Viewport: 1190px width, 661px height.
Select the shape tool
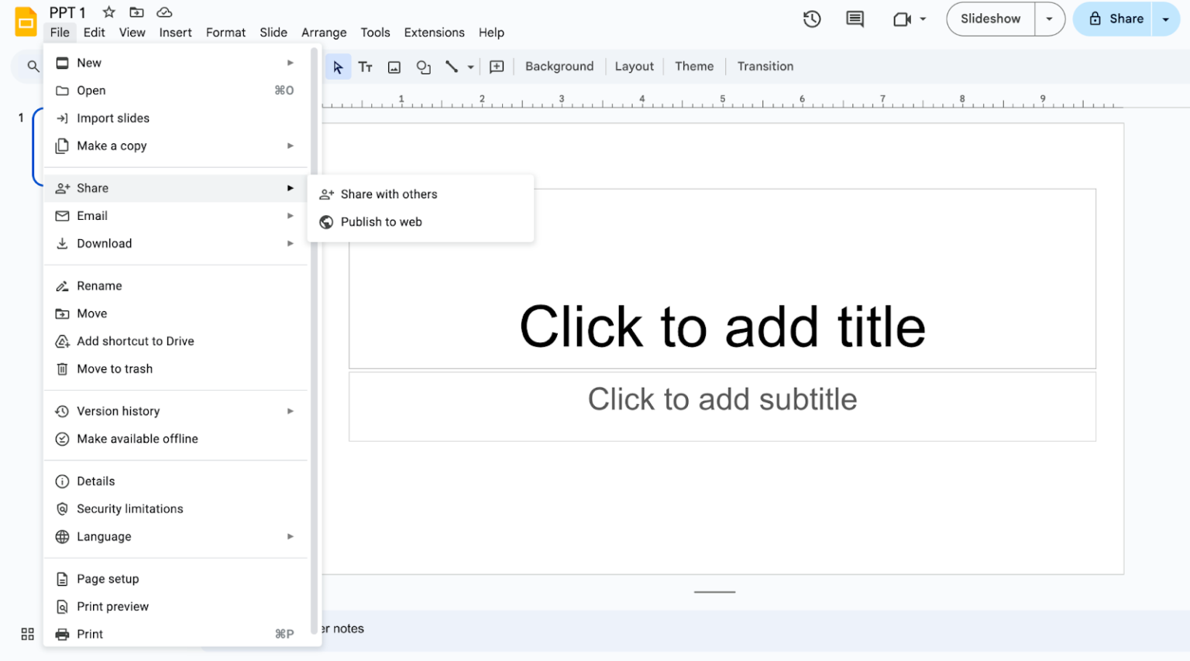point(423,67)
